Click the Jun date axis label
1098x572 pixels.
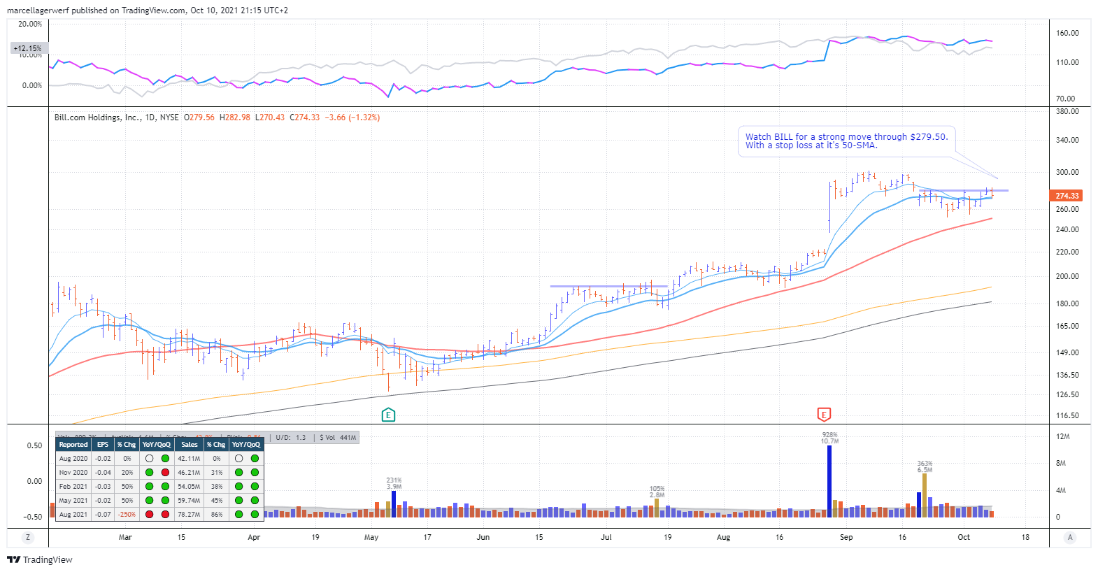click(483, 537)
